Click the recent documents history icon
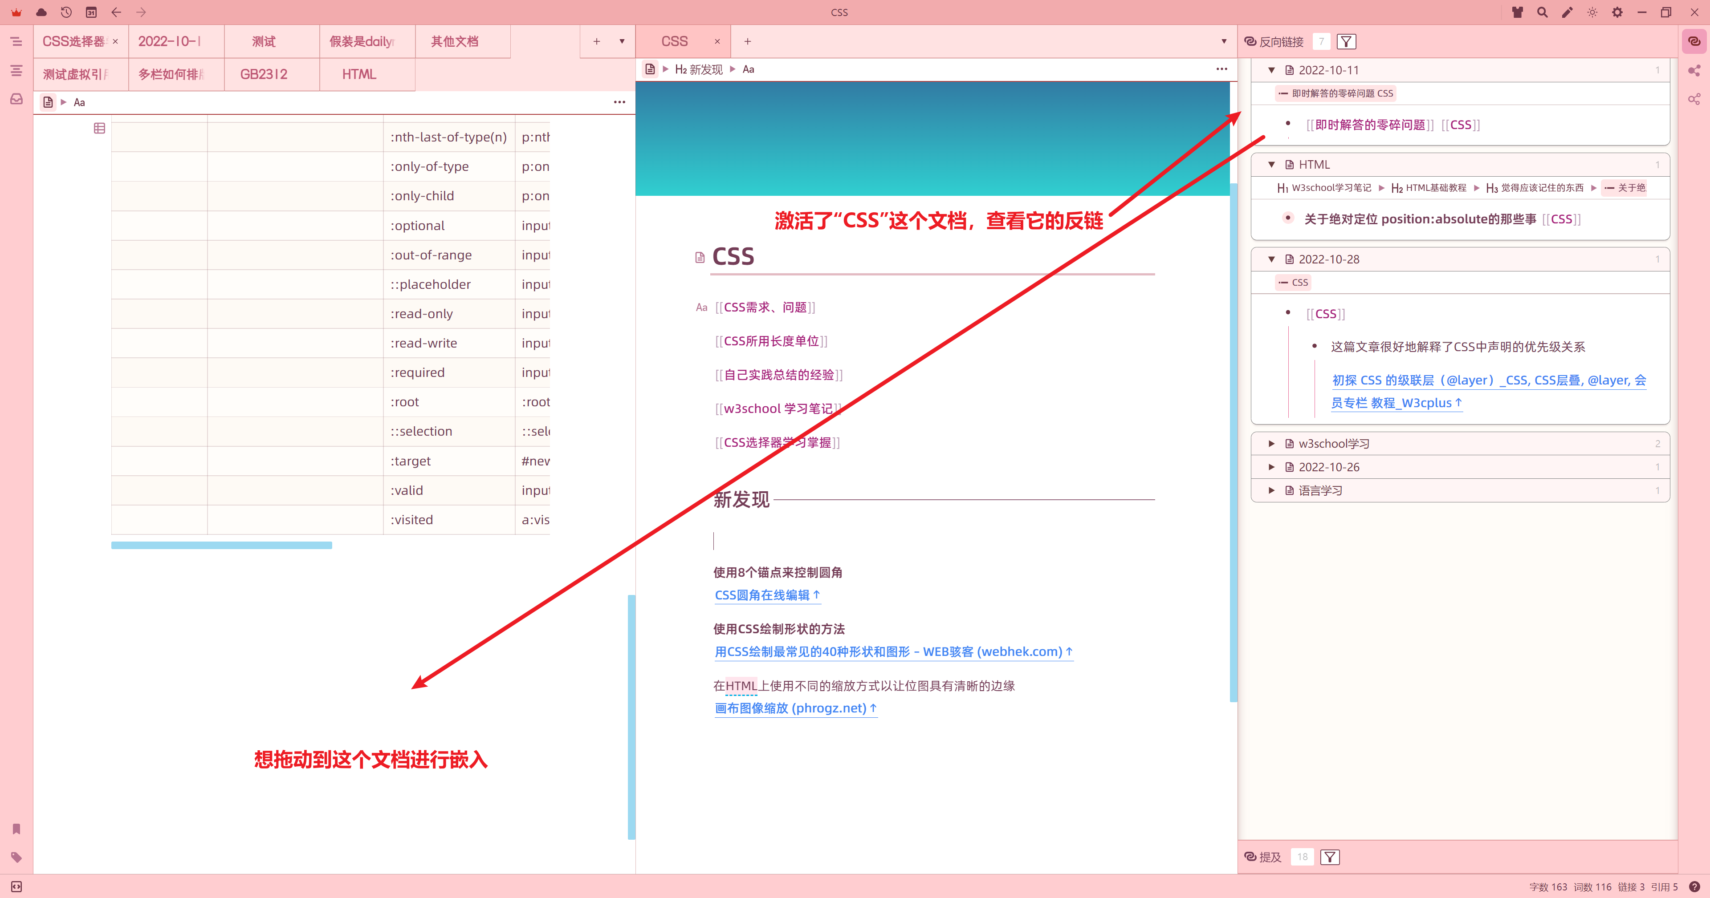The image size is (1710, 898). point(66,12)
